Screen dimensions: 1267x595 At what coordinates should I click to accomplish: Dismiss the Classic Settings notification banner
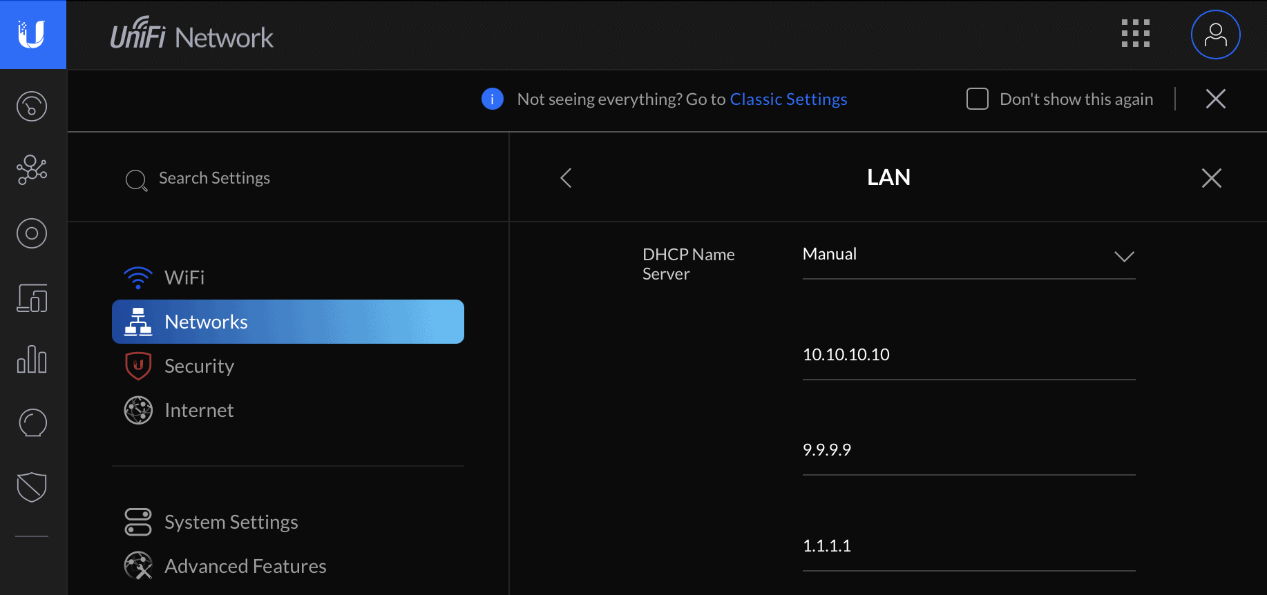click(x=1216, y=99)
